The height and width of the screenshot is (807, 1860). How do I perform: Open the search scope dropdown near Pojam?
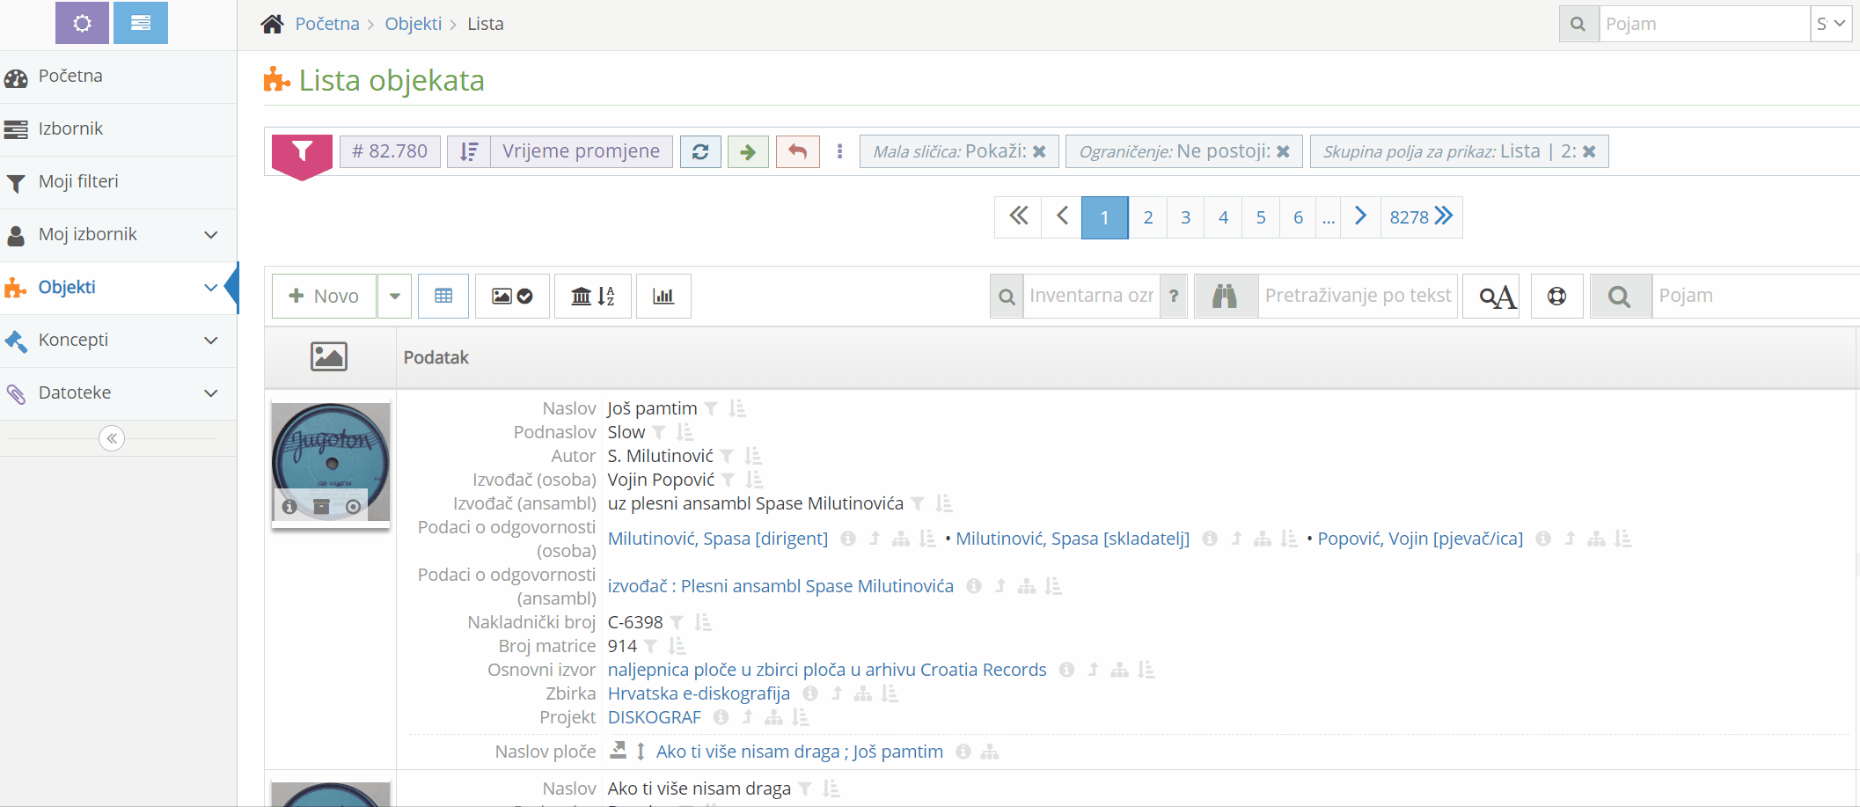[x=1831, y=24]
